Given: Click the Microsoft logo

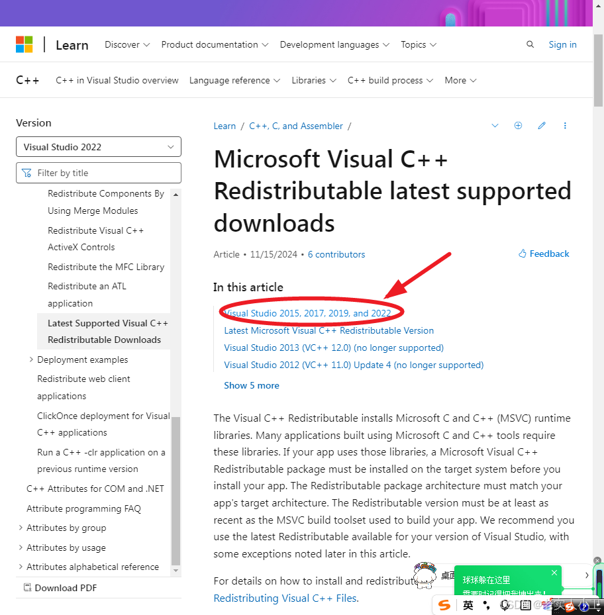Looking at the screenshot, I should click(25, 44).
